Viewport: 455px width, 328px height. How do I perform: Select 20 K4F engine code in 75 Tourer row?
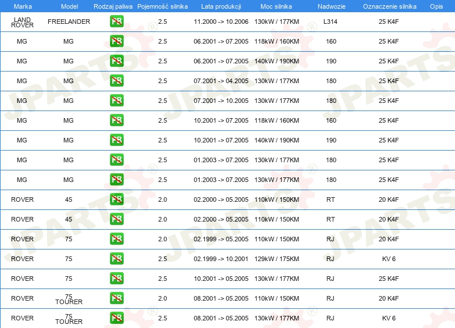pyautogui.click(x=389, y=298)
